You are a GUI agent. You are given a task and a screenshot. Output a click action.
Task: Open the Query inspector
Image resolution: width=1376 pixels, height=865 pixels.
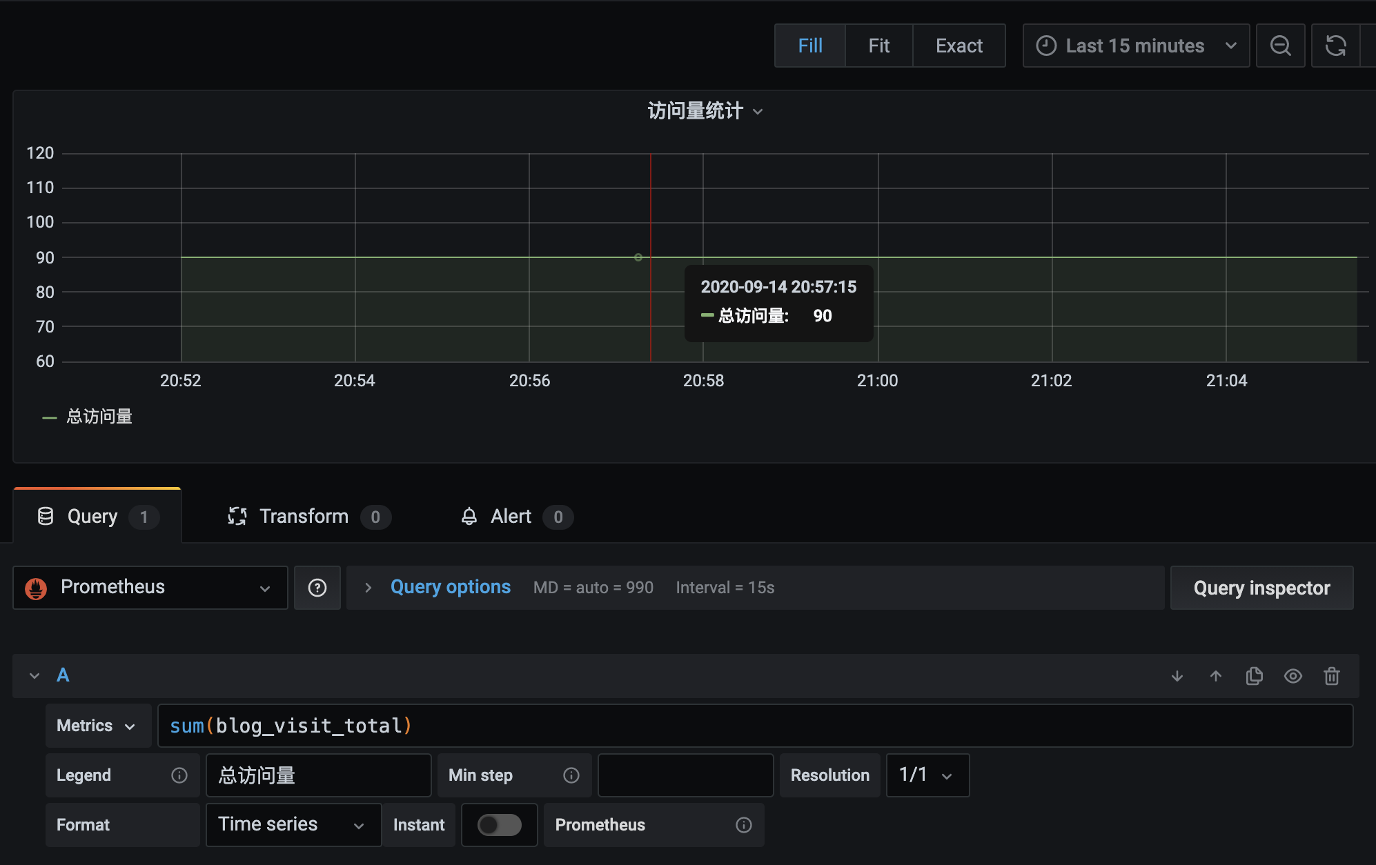(x=1261, y=588)
